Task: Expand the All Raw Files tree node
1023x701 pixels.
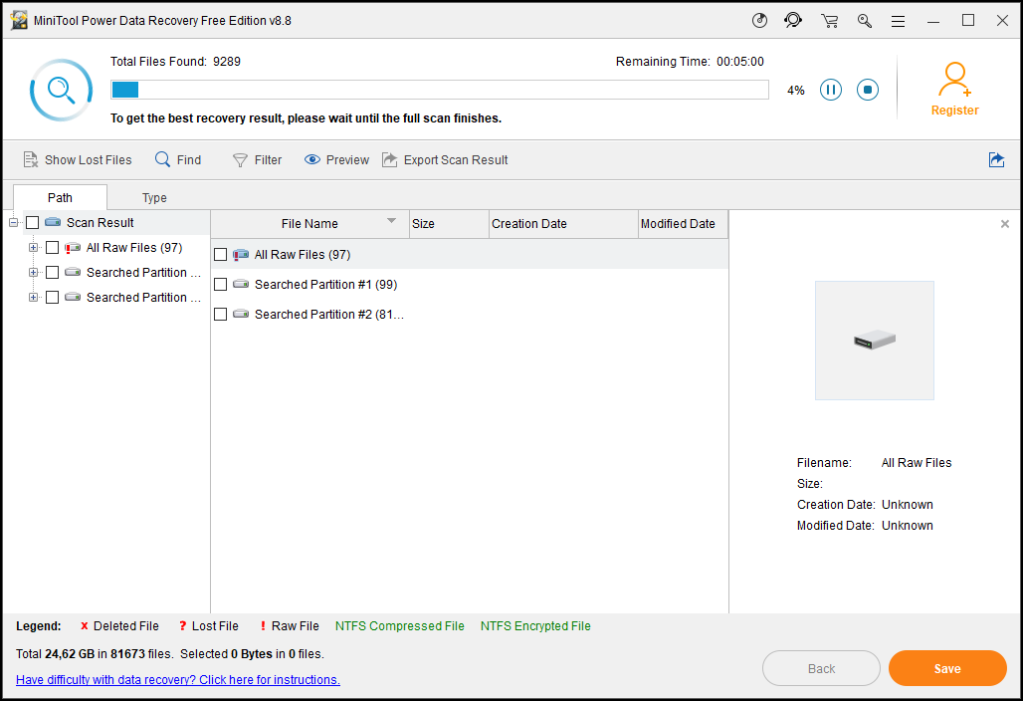Action: click(33, 247)
